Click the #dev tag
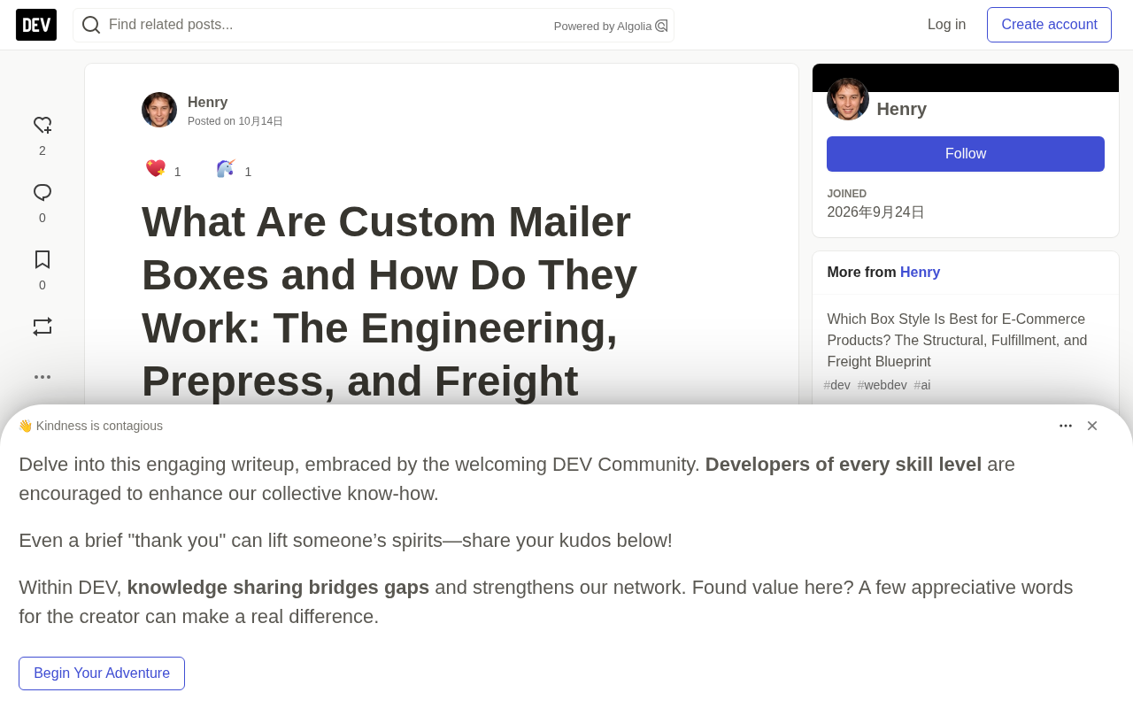The width and height of the screenshot is (1133, 708). pyautogui.click(x=837, y=385)
